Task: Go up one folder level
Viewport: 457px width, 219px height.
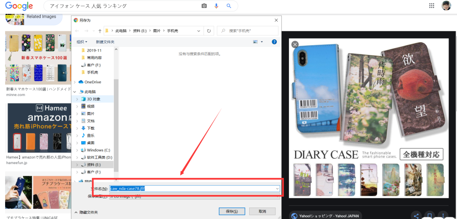Action: (x=99, y=30)
